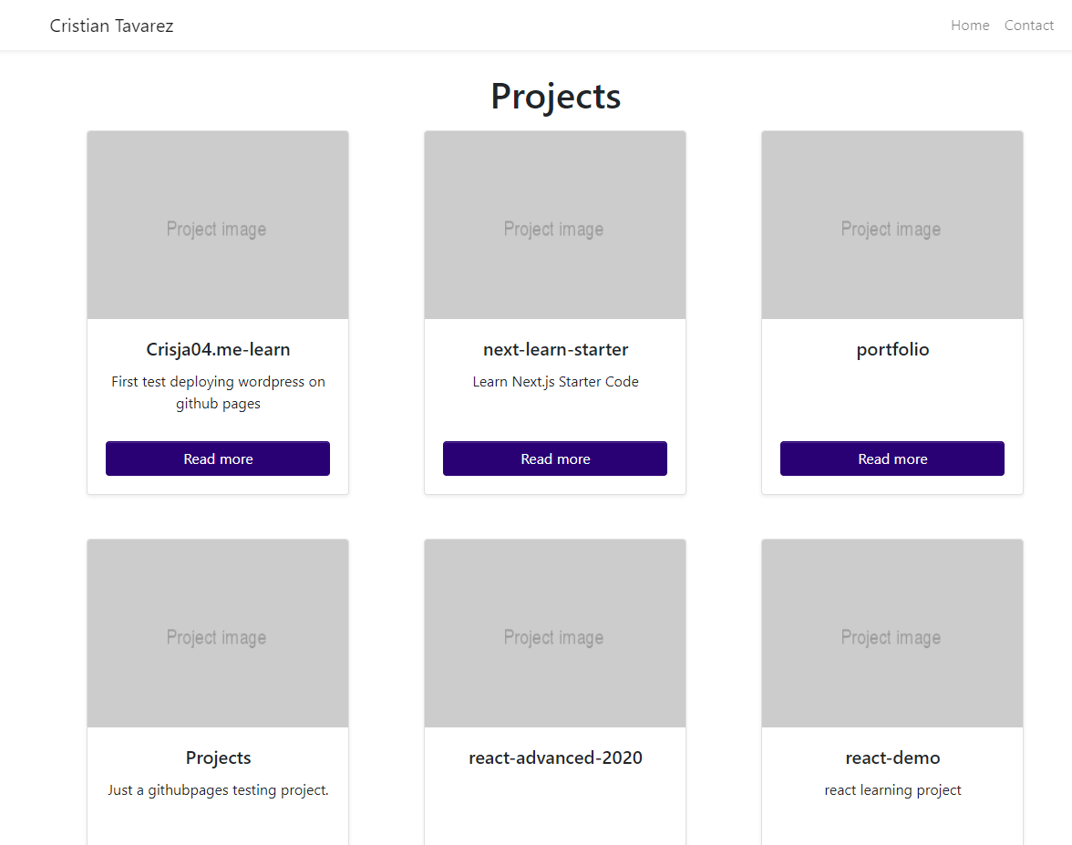This screenshot has width=1072, height=845.
Task: Click the Projects card image placeholder
Action: pyautogui.click(x=217, y=633)
